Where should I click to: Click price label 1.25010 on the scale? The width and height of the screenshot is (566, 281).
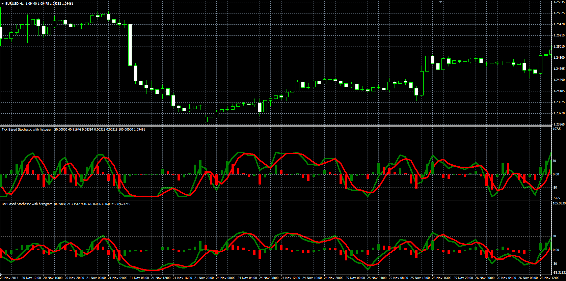(559, 47)
